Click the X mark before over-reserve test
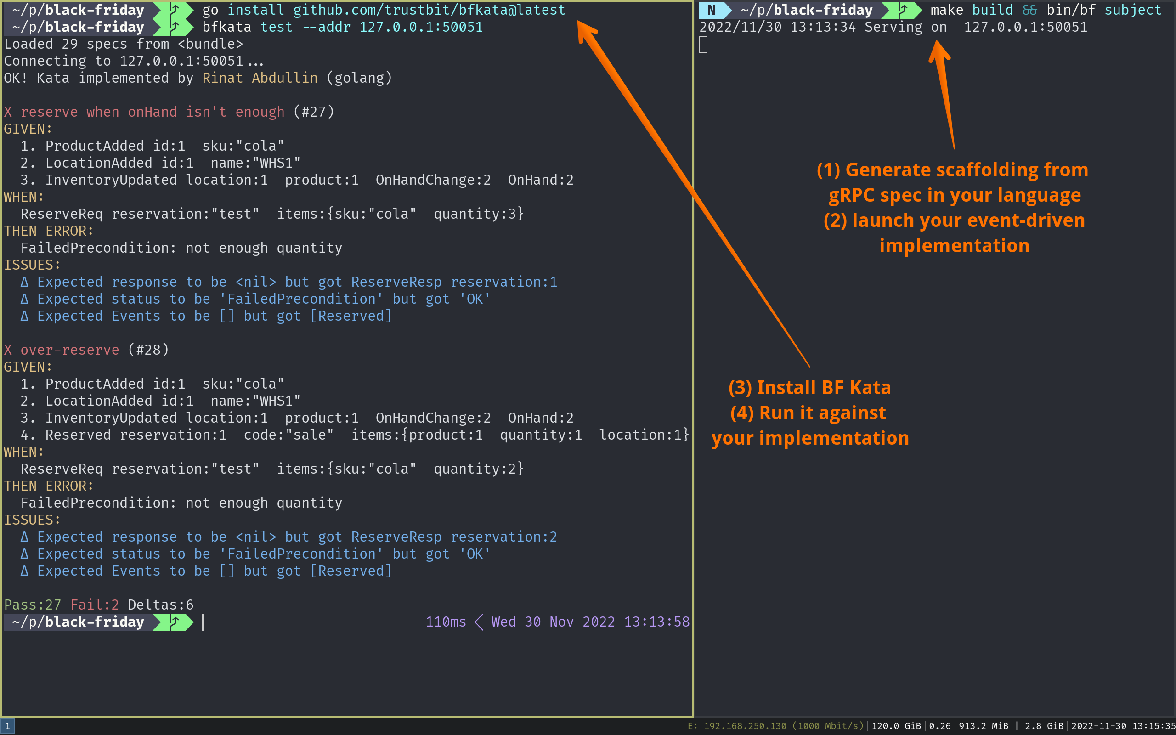1176x735 pixels. coord(8,350)
